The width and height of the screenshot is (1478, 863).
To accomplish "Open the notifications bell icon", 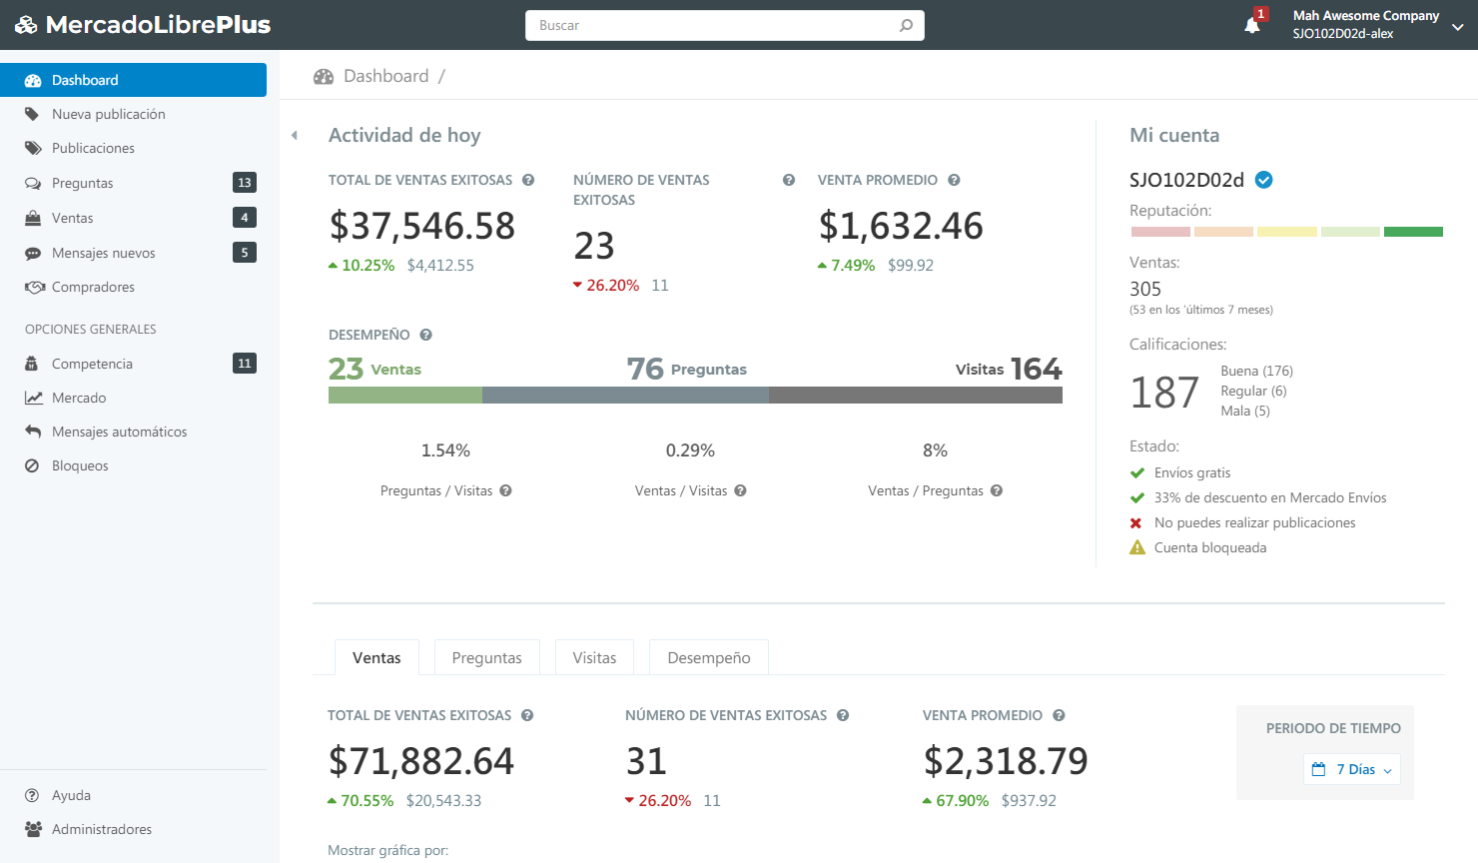I will [1252, 25].
